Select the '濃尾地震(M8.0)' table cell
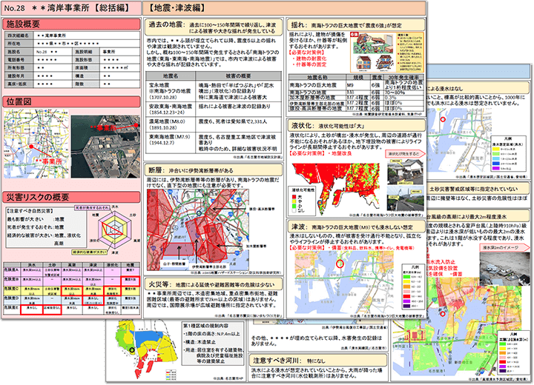 coord(171,124)
